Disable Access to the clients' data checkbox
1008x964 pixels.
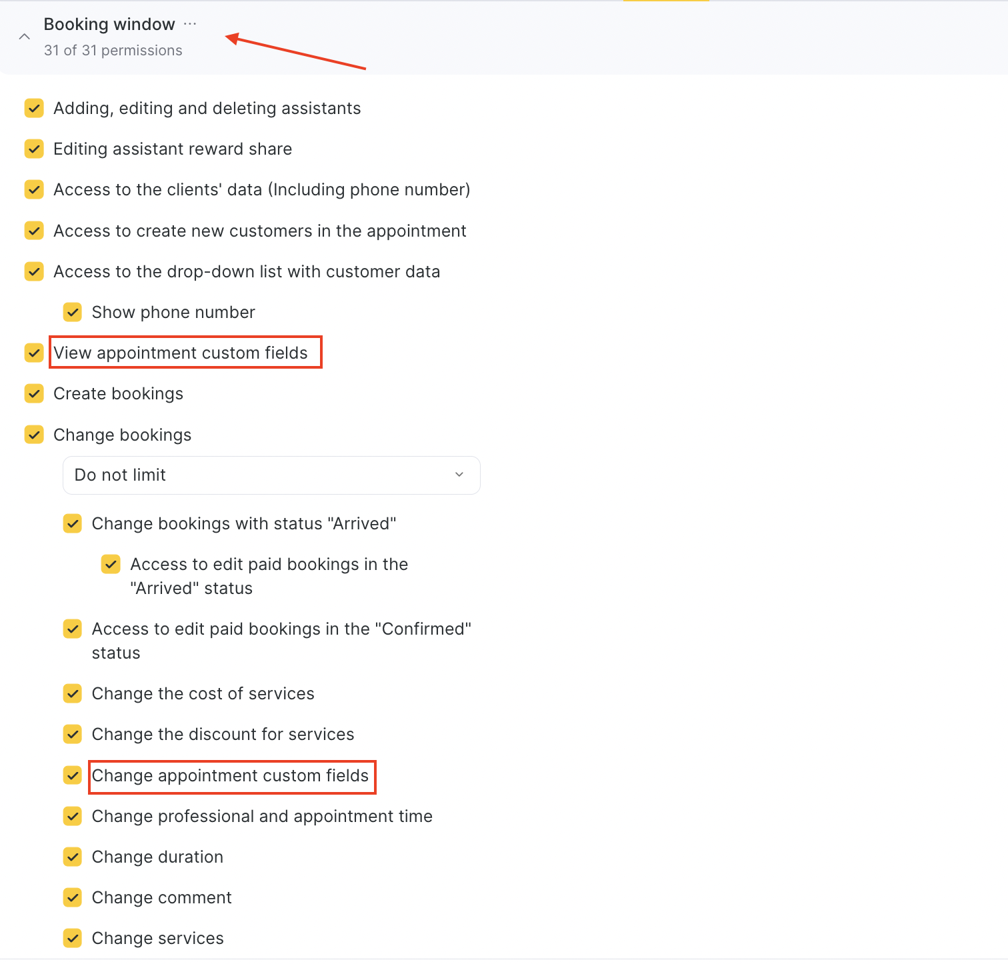(x=34, y=190)
